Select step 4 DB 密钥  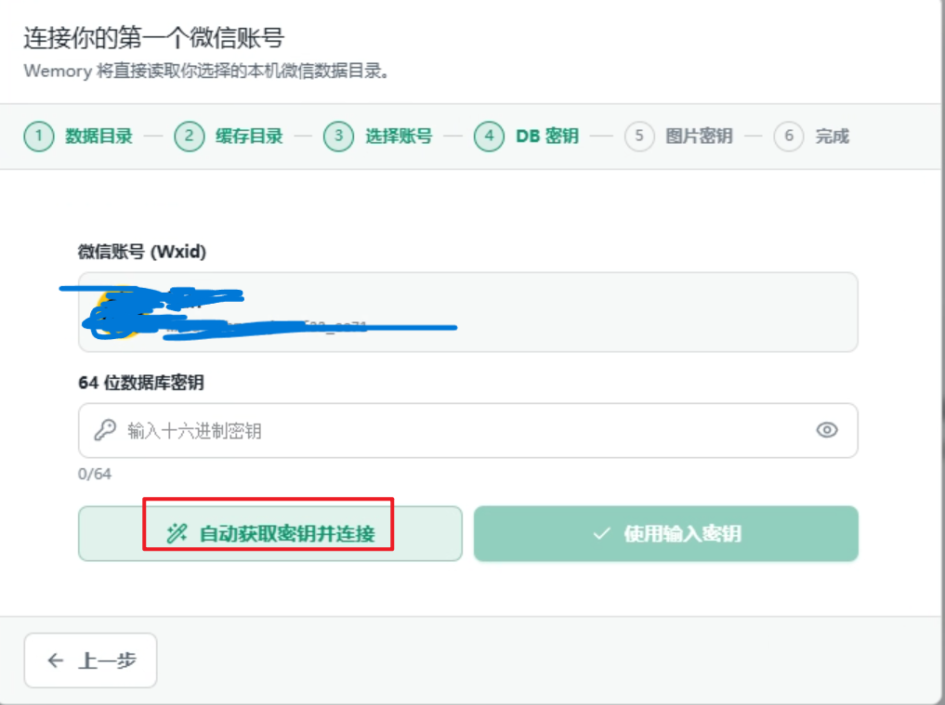[527, 137]
